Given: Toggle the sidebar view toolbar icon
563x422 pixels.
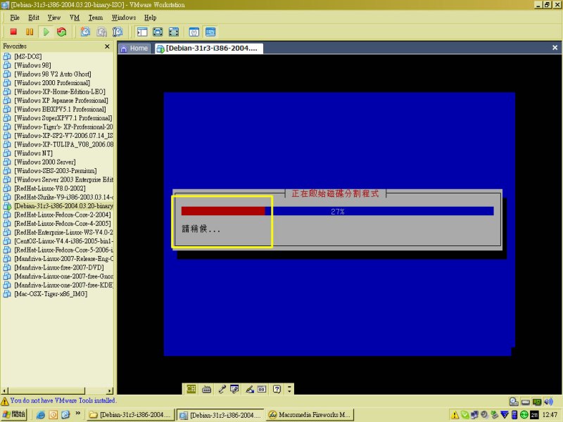Looking at the screenshot, I should pyautogui.click(x=142, y=32).
